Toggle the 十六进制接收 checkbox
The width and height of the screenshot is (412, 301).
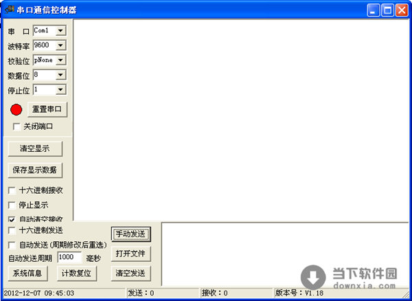tap(12, 190)
